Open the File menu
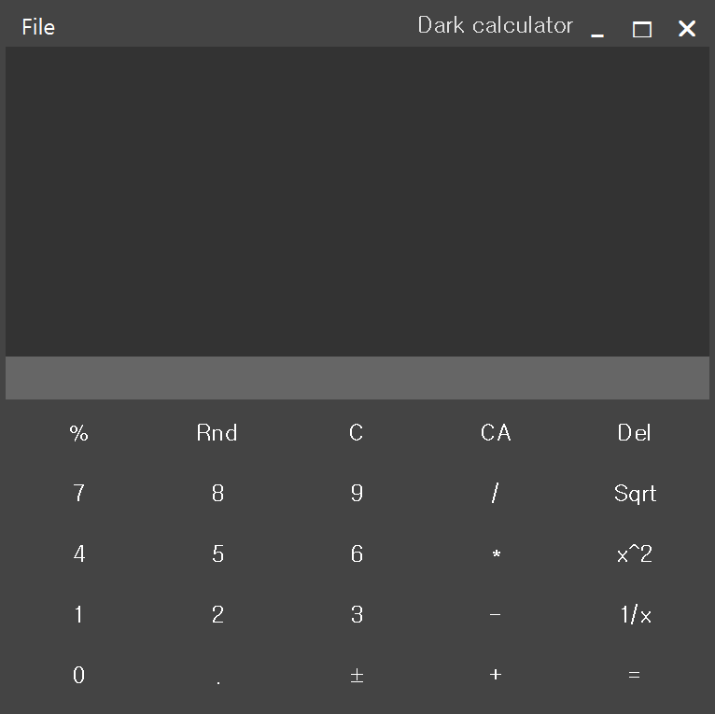 coord(38,27)
